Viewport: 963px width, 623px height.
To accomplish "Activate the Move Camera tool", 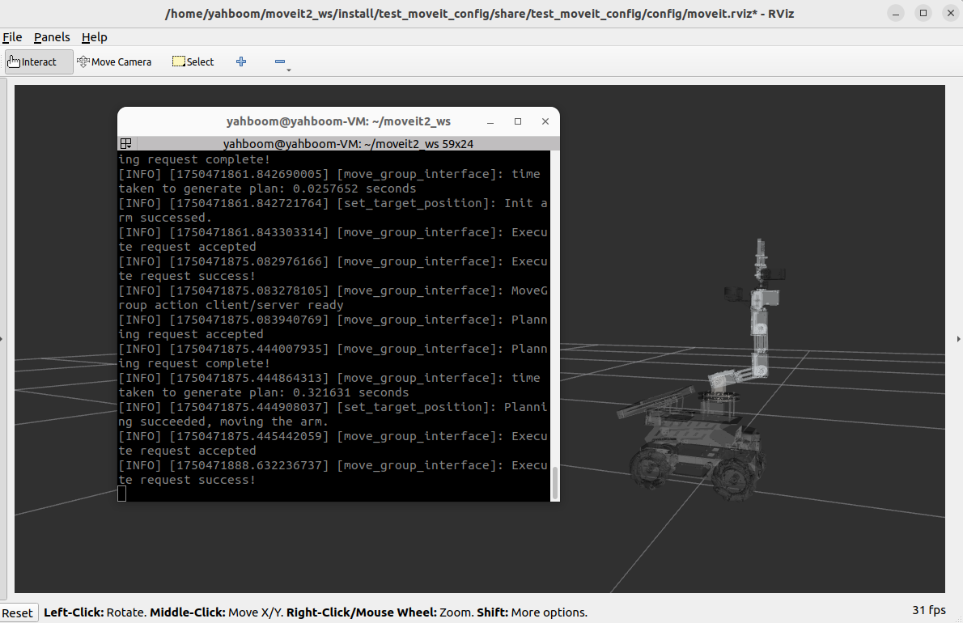I will tap(114, 62).
